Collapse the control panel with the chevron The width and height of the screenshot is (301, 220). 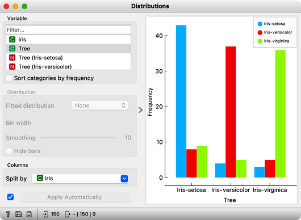point(141,110)
